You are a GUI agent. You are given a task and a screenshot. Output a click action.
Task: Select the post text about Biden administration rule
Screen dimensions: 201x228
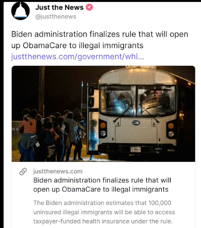click(100, 40)
